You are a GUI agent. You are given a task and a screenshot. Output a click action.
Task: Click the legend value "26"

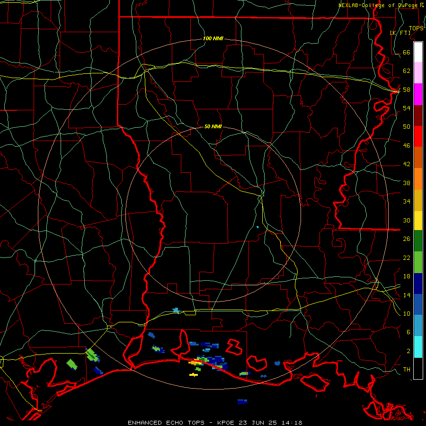click(407, 239)
